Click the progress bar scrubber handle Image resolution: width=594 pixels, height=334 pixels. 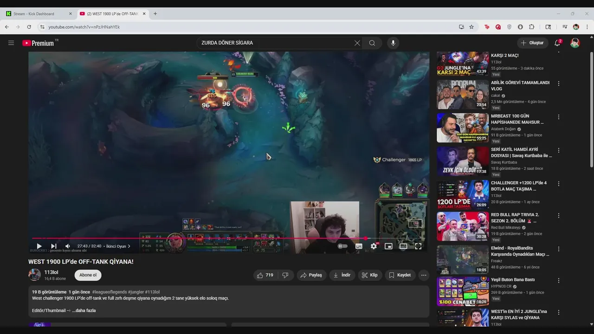pyautogui.click(x=366, y=238)
